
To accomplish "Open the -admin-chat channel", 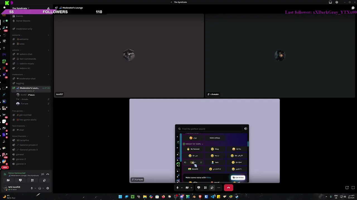I will coord(31,54).
